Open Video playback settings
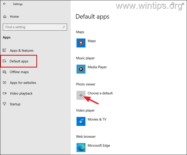Screen dimensions: 187x155 coord(21,94)
